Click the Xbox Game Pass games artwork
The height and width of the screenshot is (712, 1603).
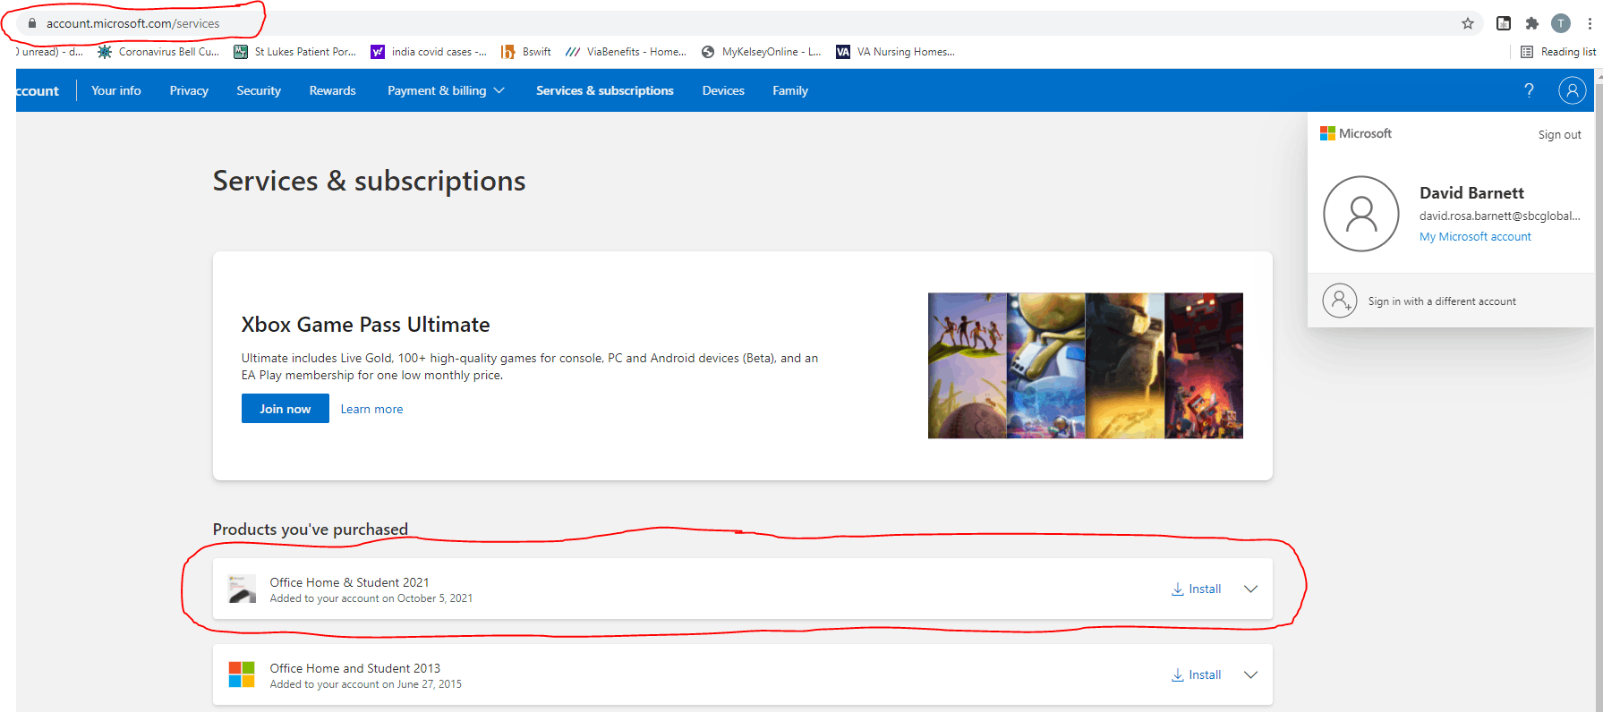coord(1086,366)
